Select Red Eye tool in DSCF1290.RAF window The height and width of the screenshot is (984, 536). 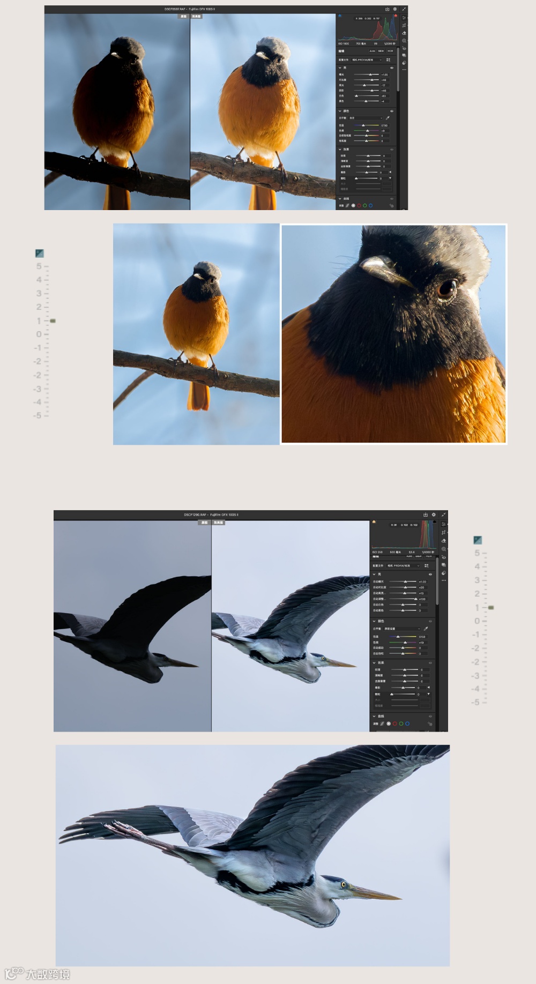point(444,557)
